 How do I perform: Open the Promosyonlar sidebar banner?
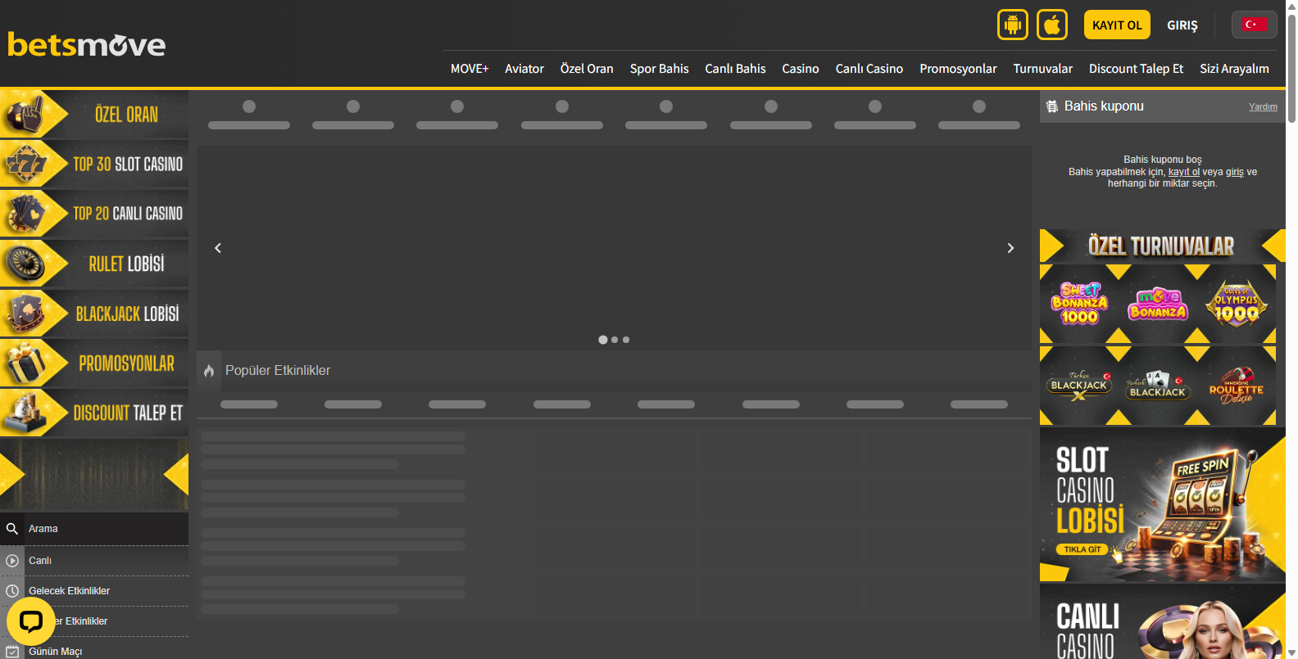[x=94, y=363]
